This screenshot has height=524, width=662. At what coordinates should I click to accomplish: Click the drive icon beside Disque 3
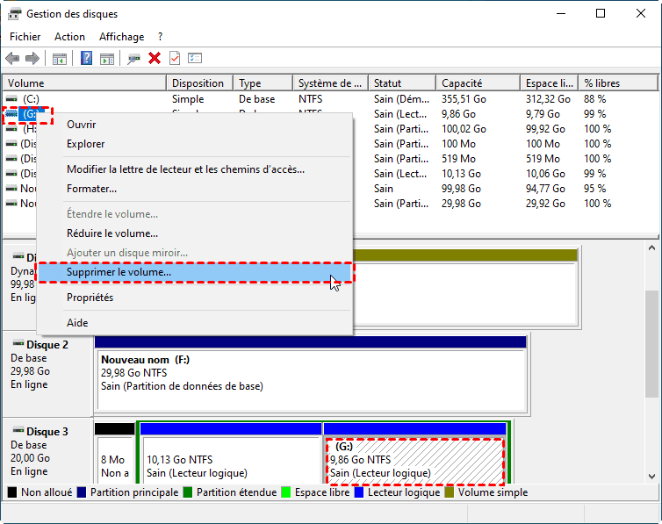(18, 430)
